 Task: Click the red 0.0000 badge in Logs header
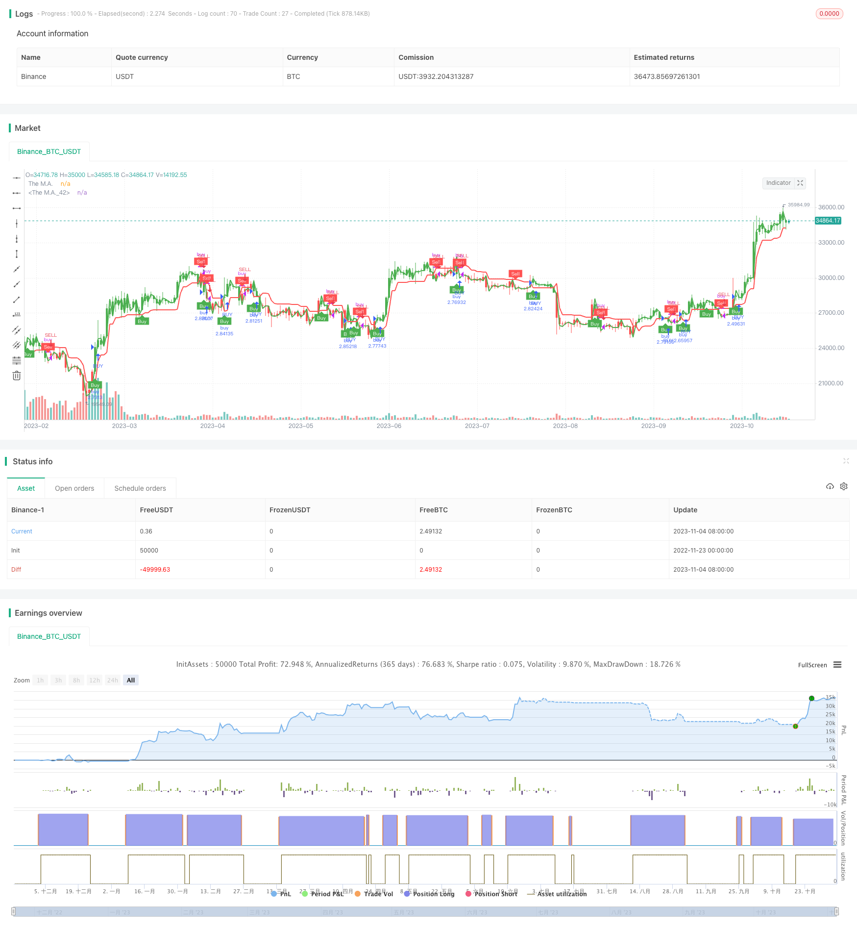(829, 14)
